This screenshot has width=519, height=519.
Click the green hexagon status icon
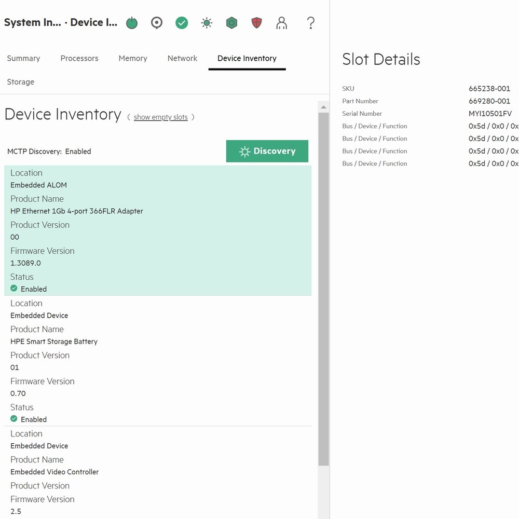pos(231,23)
